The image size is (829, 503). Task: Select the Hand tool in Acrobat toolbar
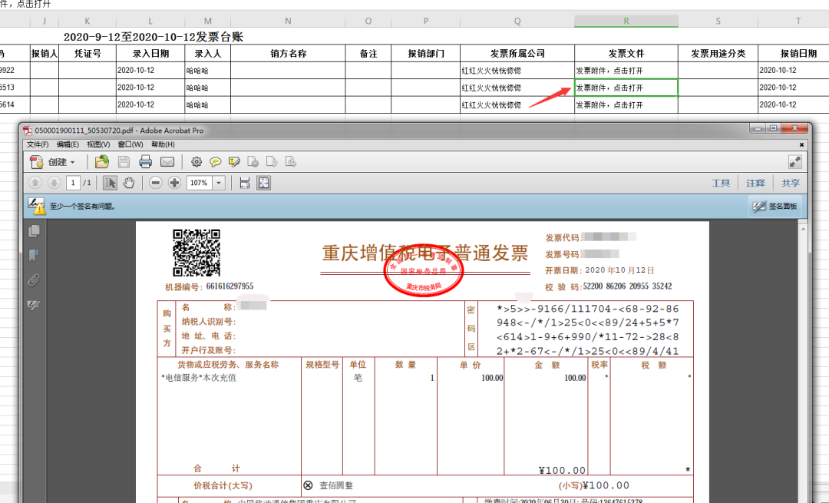129,182
